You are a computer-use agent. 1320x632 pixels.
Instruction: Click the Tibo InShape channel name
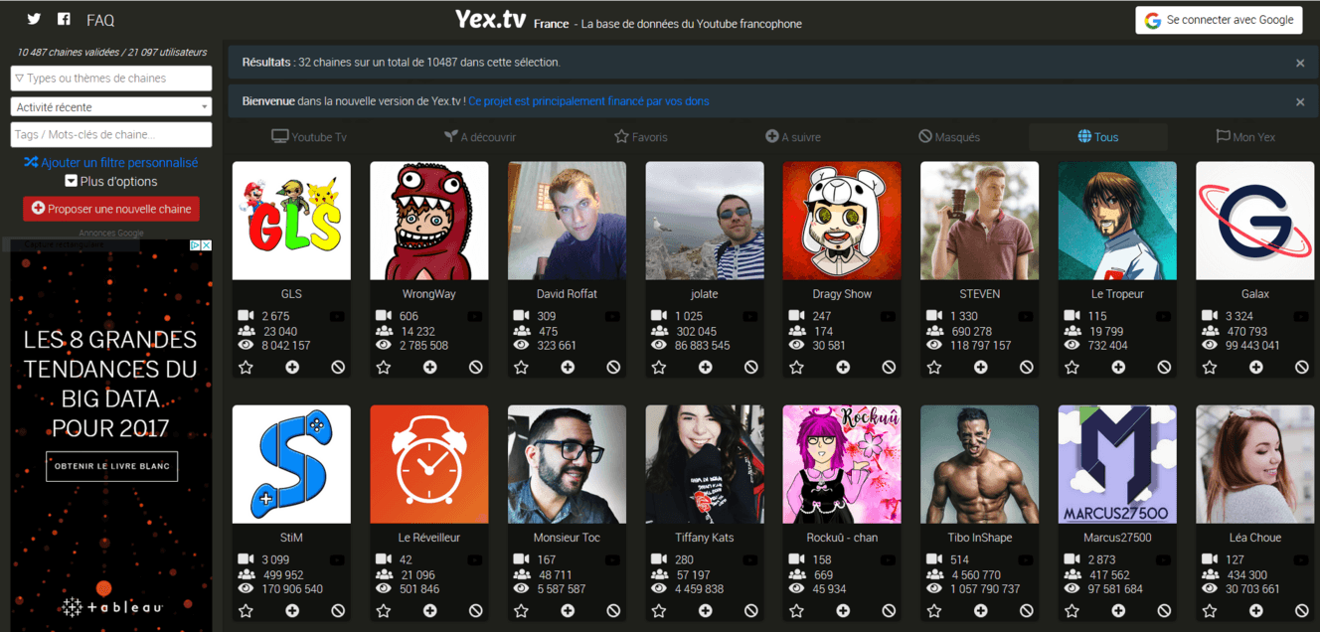(980, 538)
